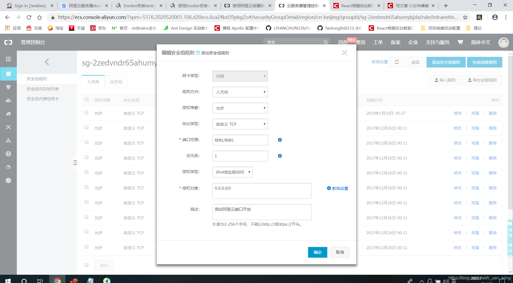The width and height of the screenshot is (513, 283).
Task: Check the third rule row checkbox
Action: [x=87, y=142]
